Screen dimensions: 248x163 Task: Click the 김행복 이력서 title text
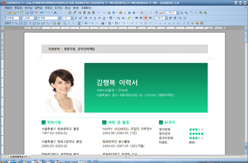pyautogui.click(x=117, y=83)
